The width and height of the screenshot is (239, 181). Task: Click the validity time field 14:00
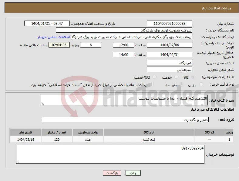(123, 54)
